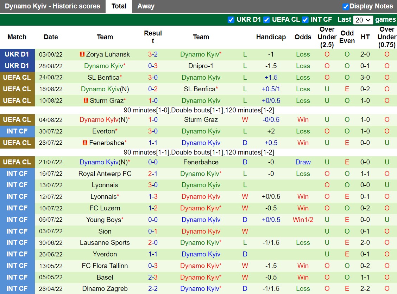Click Draw odds on 21/07/22 row
397x294 pixels.
coord(303,162)
